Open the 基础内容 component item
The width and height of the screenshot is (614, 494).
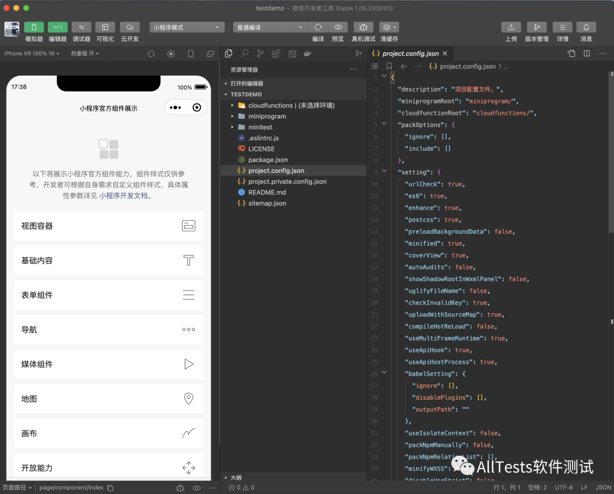[x=109, y=260]
